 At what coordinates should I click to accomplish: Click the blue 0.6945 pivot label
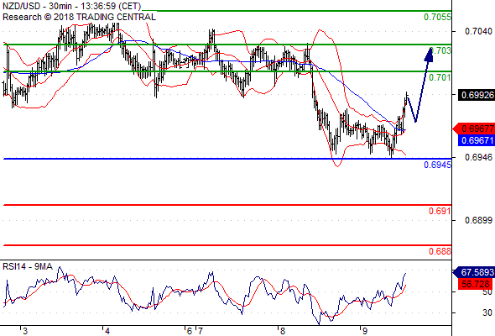(x=437, y=165)
